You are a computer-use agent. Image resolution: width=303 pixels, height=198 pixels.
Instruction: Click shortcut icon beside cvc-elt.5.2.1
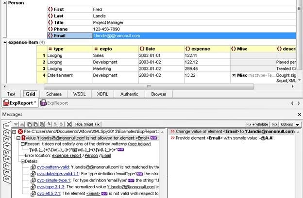[x=33, y=194]
